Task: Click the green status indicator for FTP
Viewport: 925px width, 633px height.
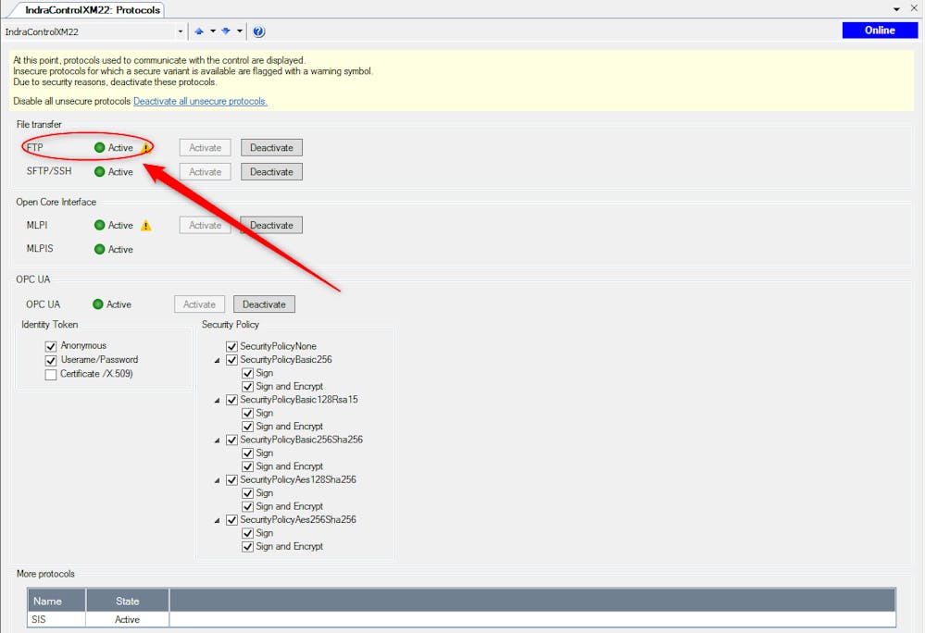Action: point(100,147)
